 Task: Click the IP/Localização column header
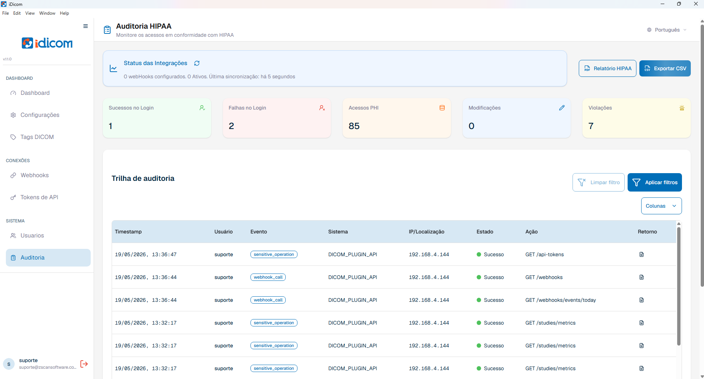pyautogui.click(x=426, y=232)
